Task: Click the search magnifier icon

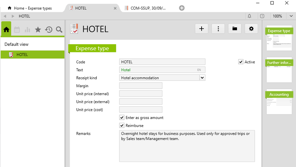Action: (59, 30)
